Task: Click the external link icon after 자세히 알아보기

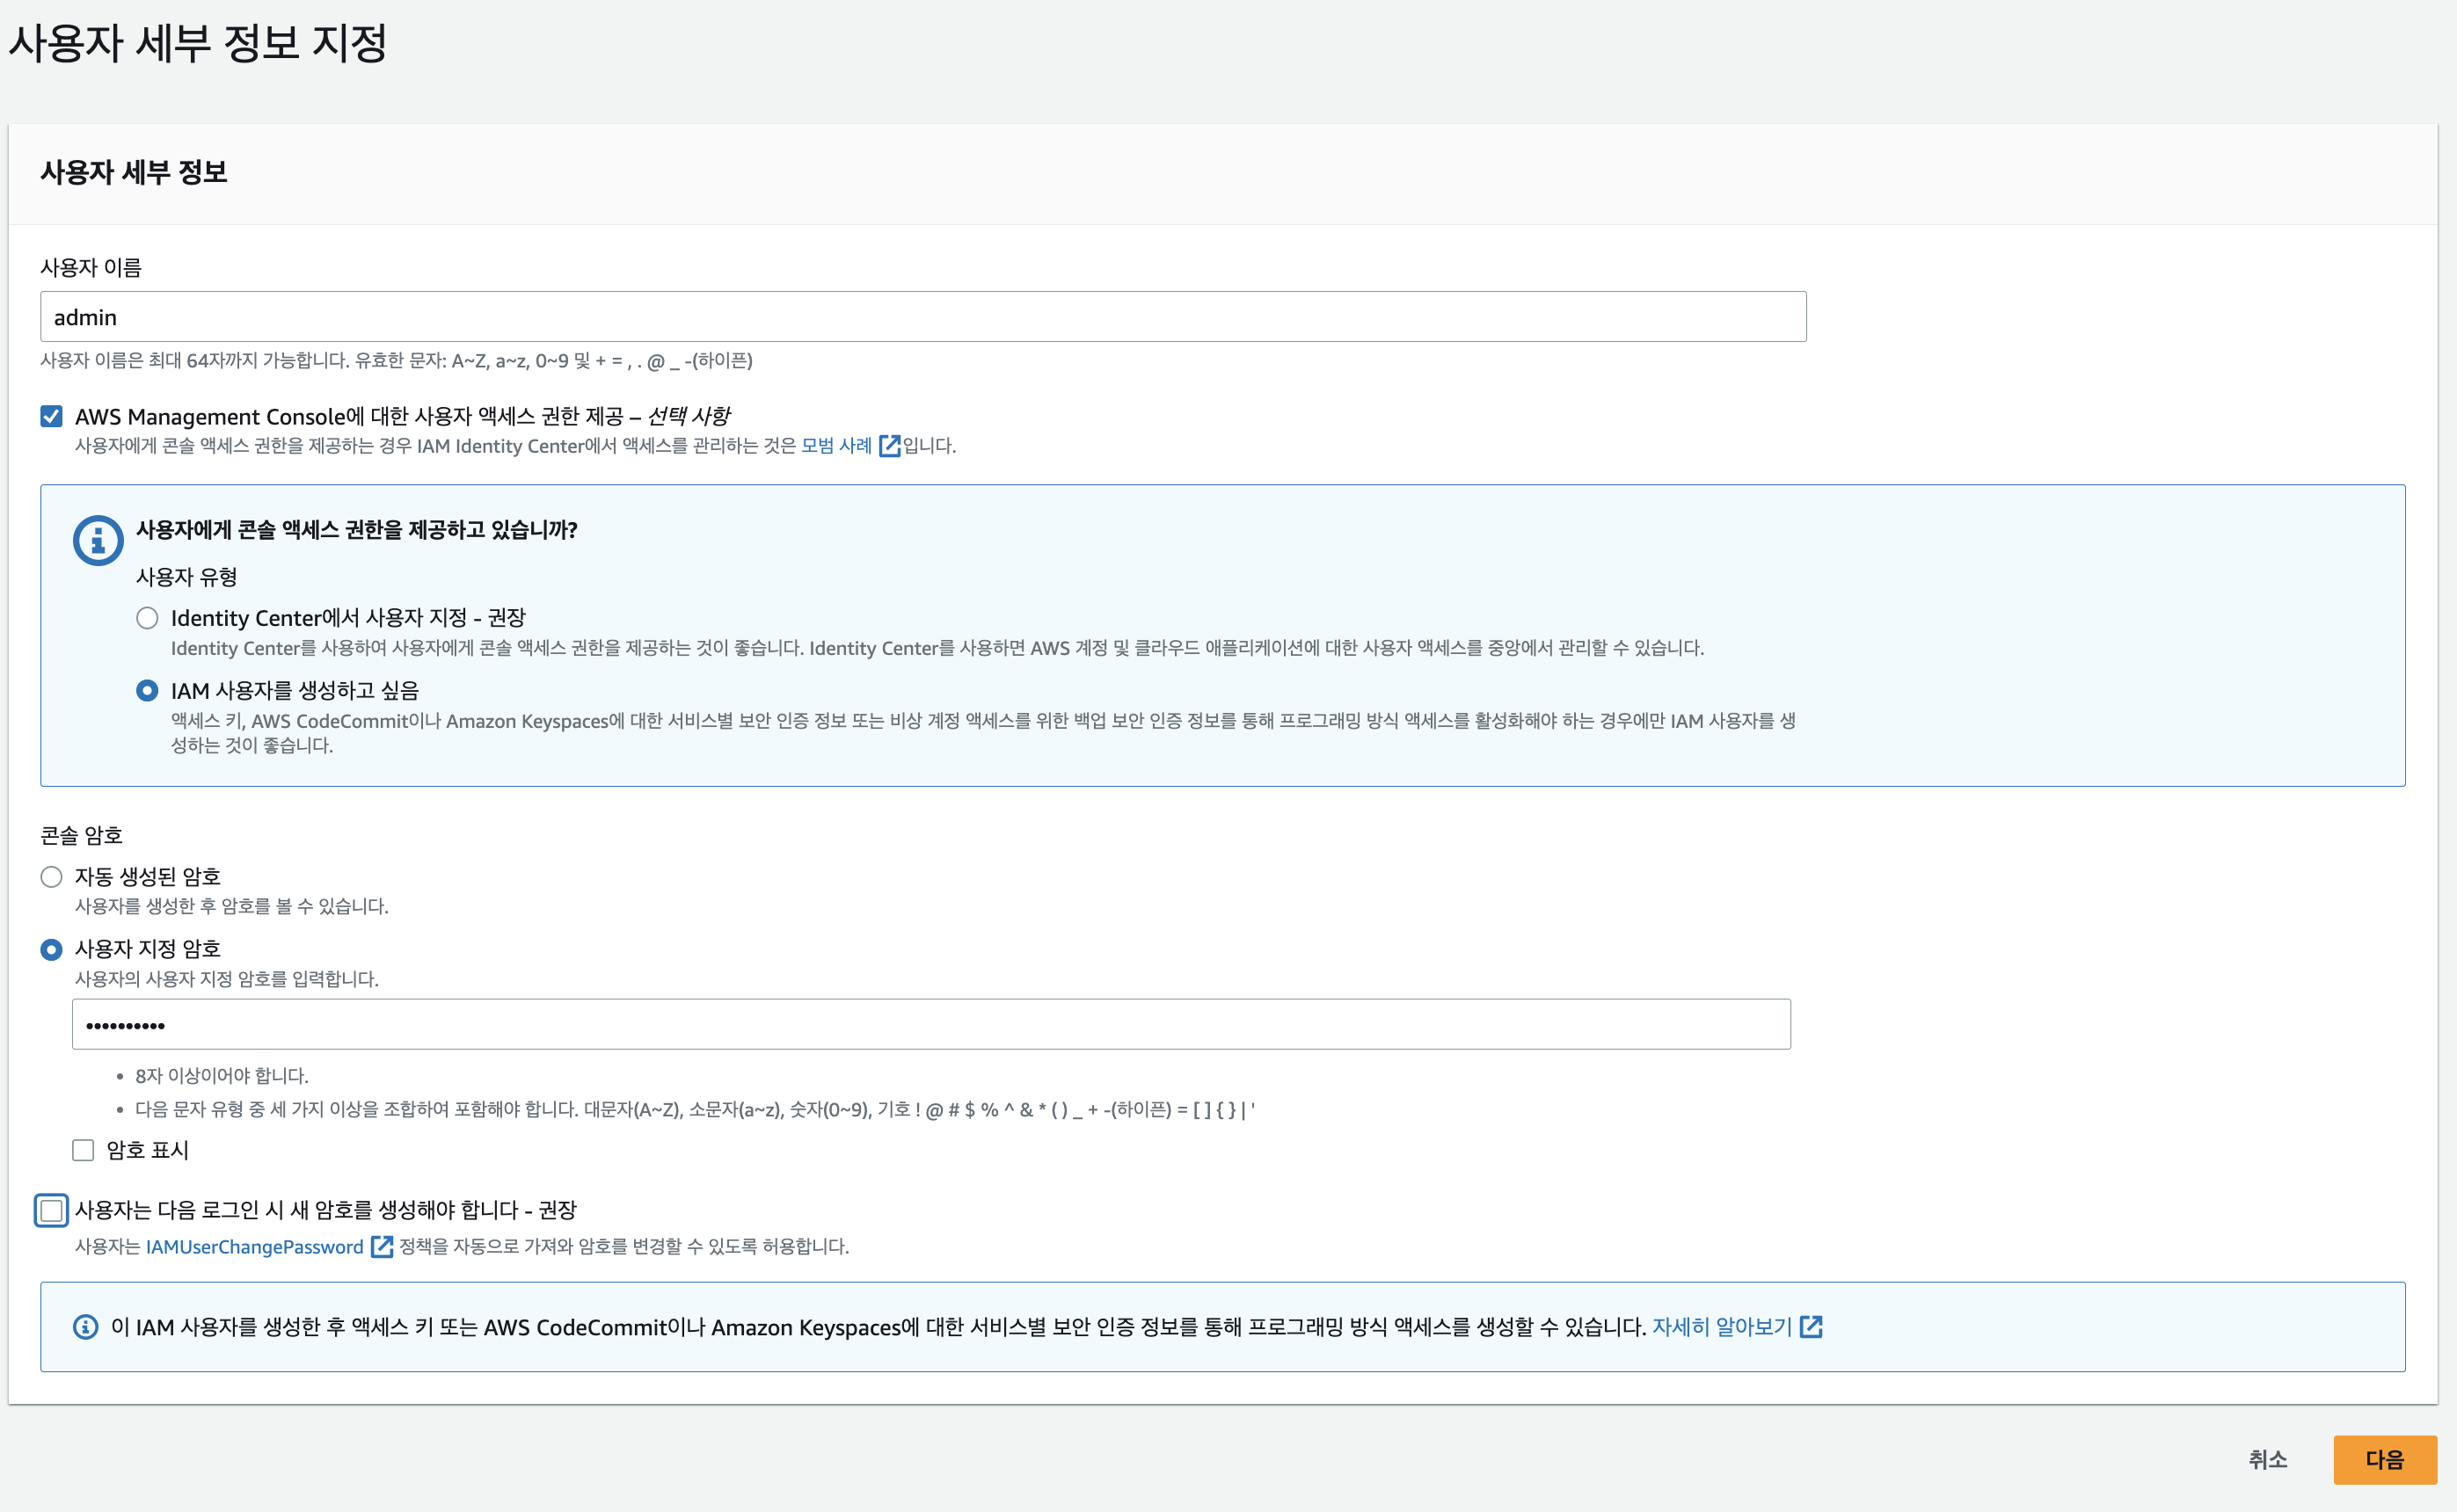Action: [x=1811, y=1327]
